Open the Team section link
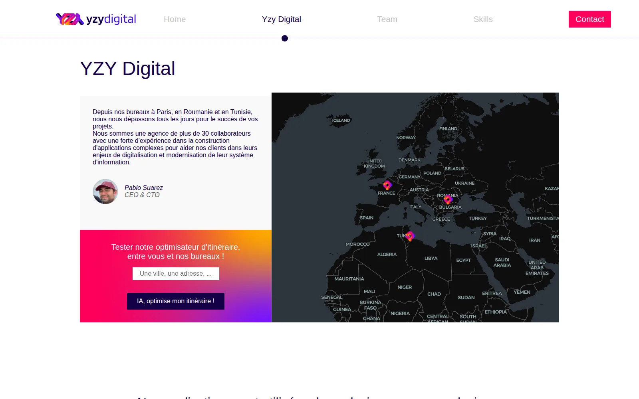Image resolution: width=639 pixels, height=399 pixels. click(x=387, y=19)
